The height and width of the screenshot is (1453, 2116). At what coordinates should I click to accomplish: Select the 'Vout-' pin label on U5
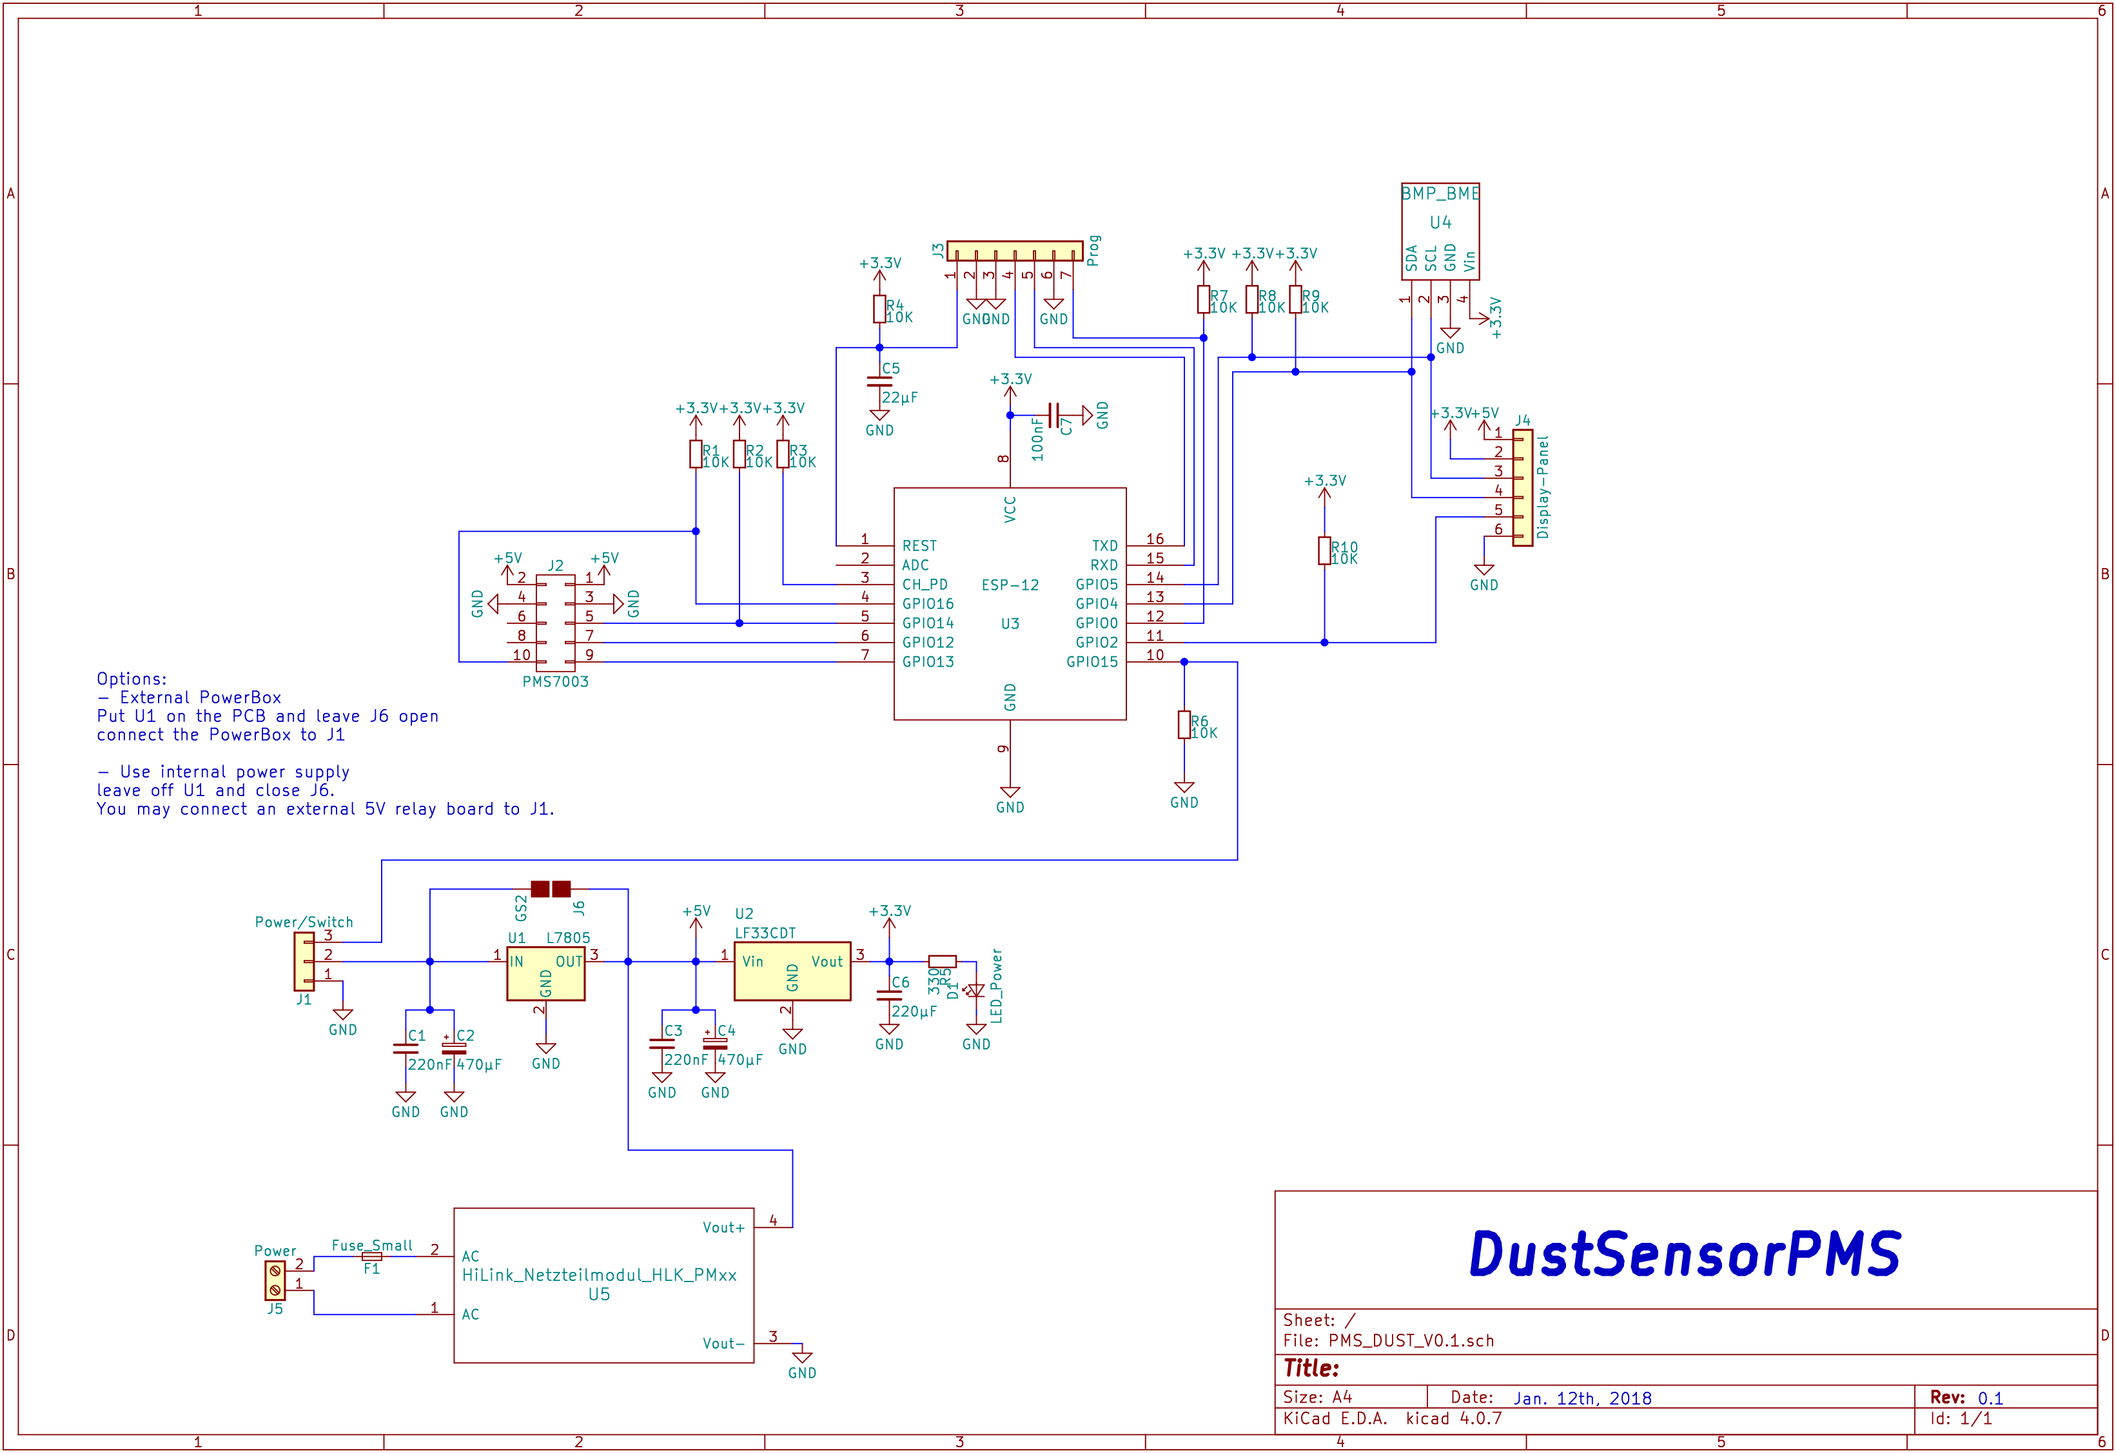click(x=723, y=1344)
